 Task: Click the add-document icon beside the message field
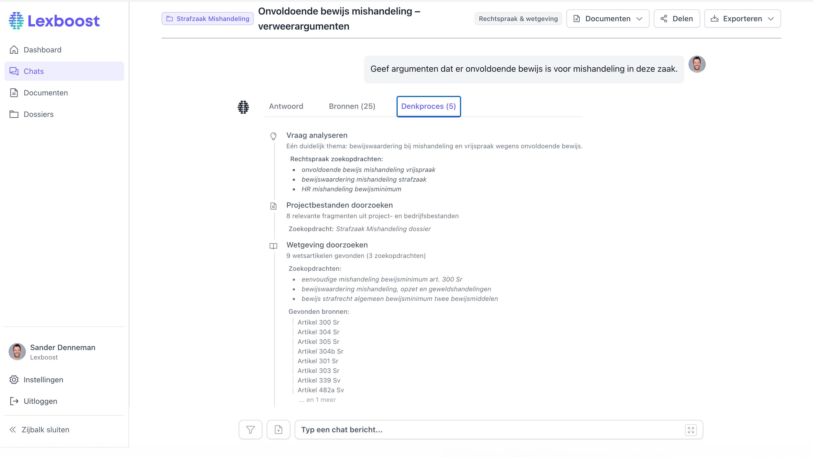pyautogui.click(x=278, y=430)
